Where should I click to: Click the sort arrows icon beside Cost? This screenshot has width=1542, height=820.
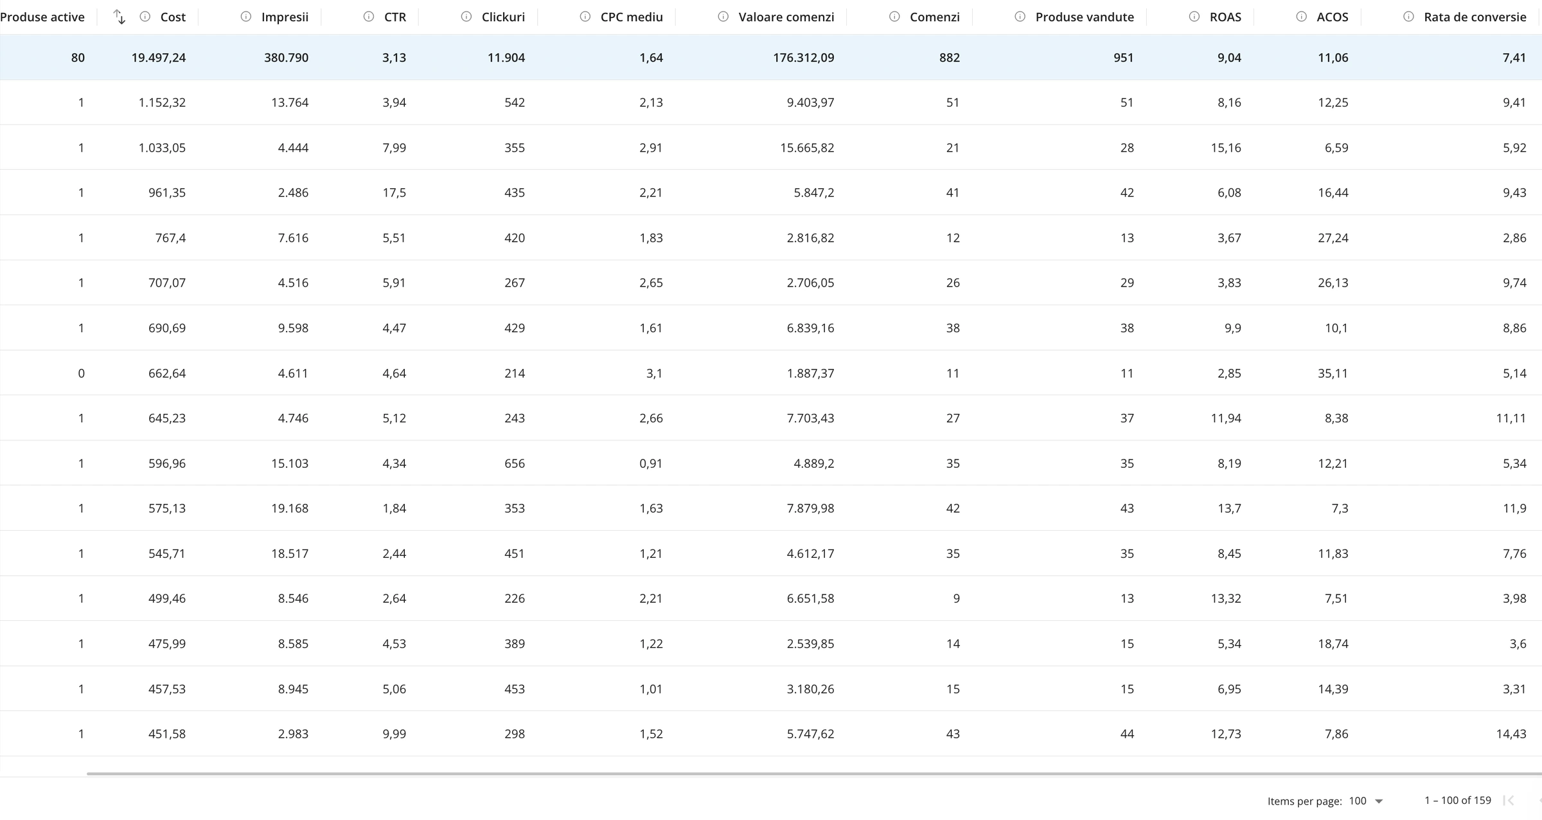click(119, 17)
